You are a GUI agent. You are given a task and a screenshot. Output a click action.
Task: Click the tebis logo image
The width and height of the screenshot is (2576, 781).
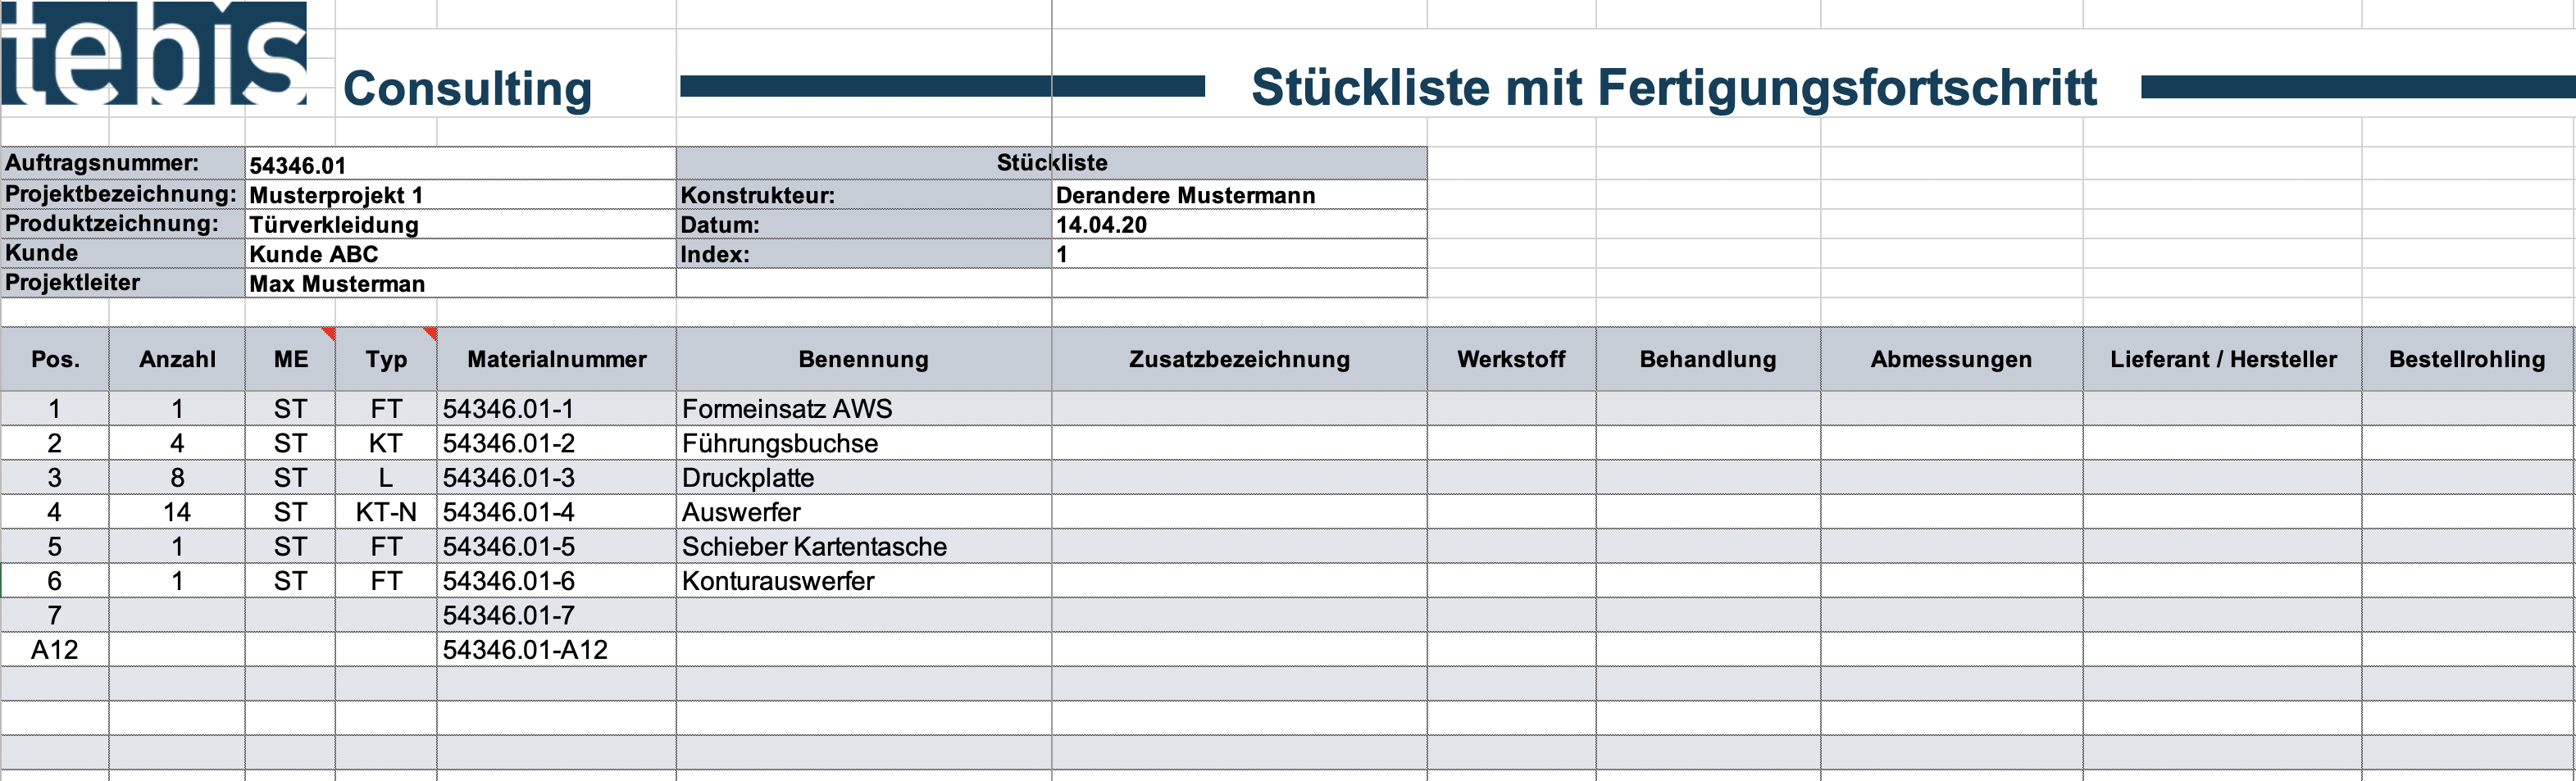[154, 54]
